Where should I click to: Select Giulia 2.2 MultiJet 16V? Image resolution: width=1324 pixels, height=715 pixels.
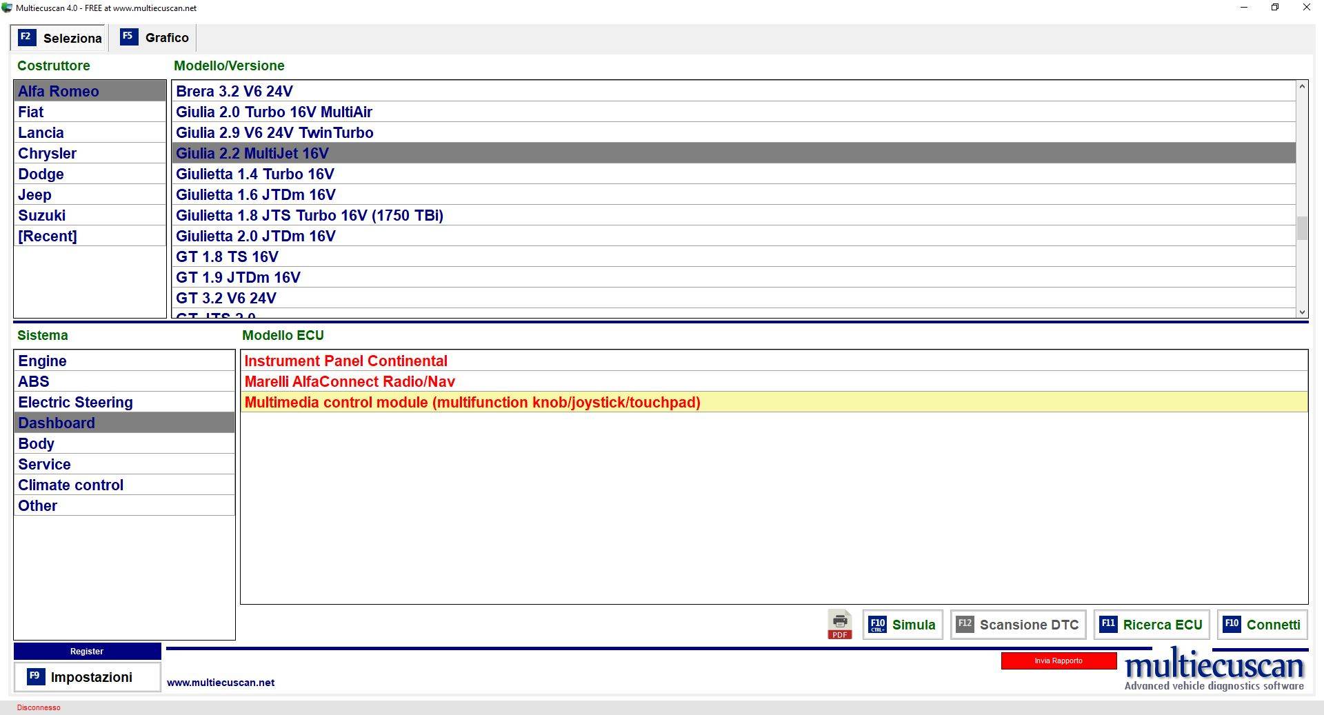(x=734, y=153)
